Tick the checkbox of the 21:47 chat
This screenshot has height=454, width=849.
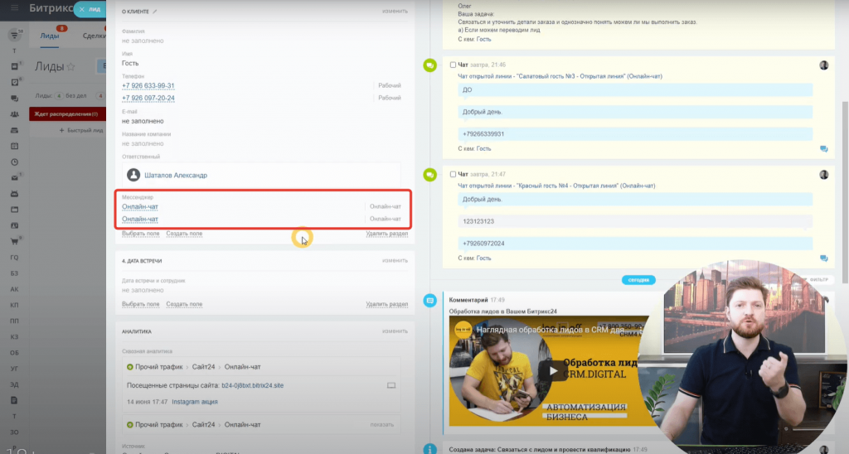(x=453, y=174)
